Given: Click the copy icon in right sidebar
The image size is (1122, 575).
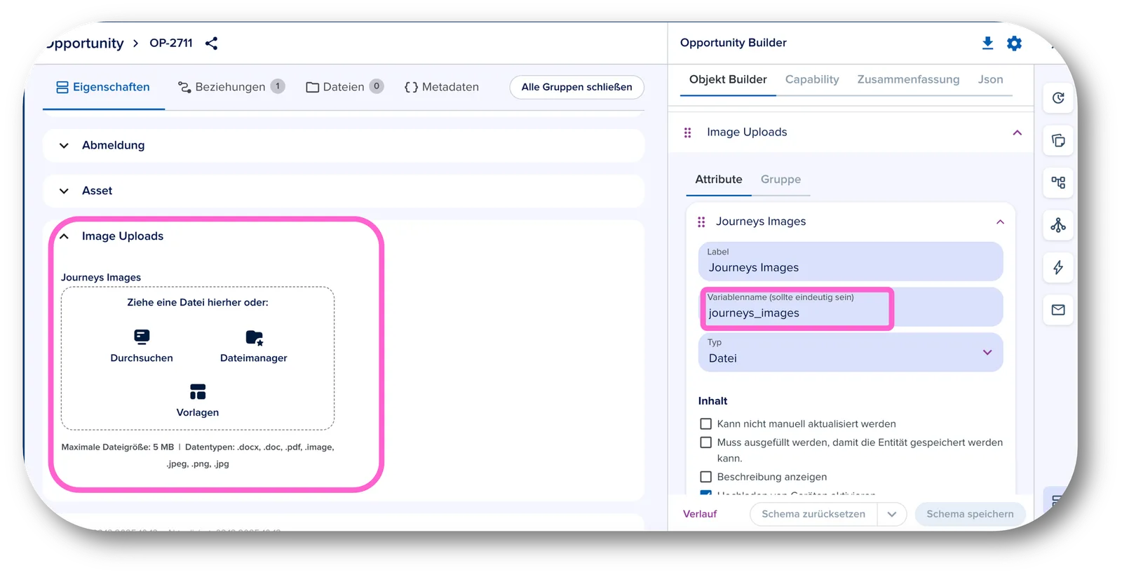Looking at the screenshot, I should (x=1058, y=140).
